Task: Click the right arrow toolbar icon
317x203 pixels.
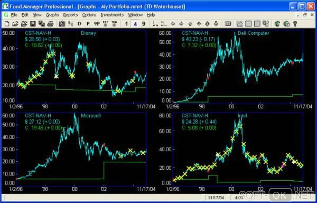Action: tap(181, 24)
